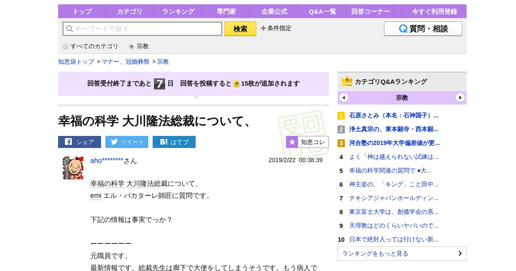Click the 幸福の科学 keyword link in question

tap(107, 184)
